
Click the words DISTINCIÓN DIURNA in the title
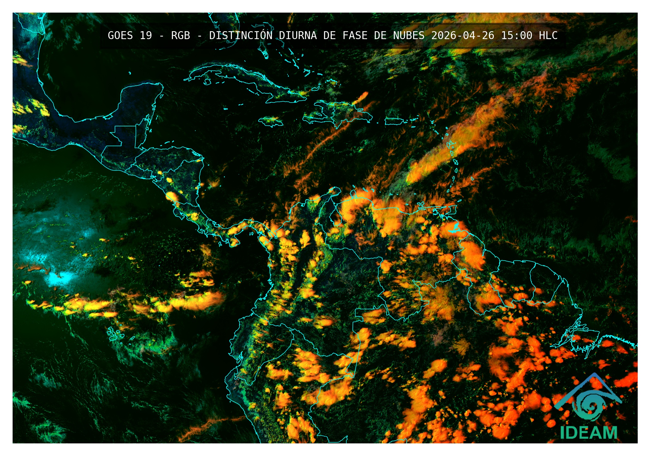pyautogui.click(x=263, y=35)
